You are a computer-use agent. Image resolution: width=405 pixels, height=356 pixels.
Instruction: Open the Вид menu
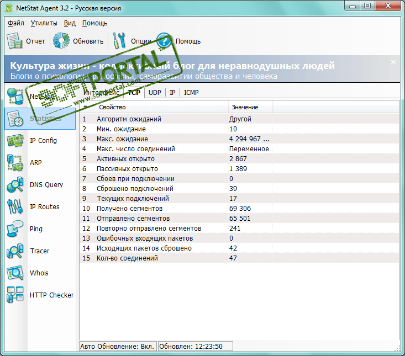coord(70,23)
